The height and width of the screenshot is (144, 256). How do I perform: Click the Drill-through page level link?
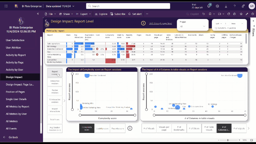point(160,23)
